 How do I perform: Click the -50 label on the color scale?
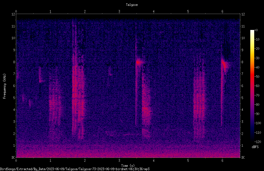click(257, 77)
